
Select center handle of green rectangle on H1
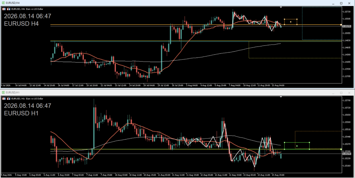tap(297, 146)
